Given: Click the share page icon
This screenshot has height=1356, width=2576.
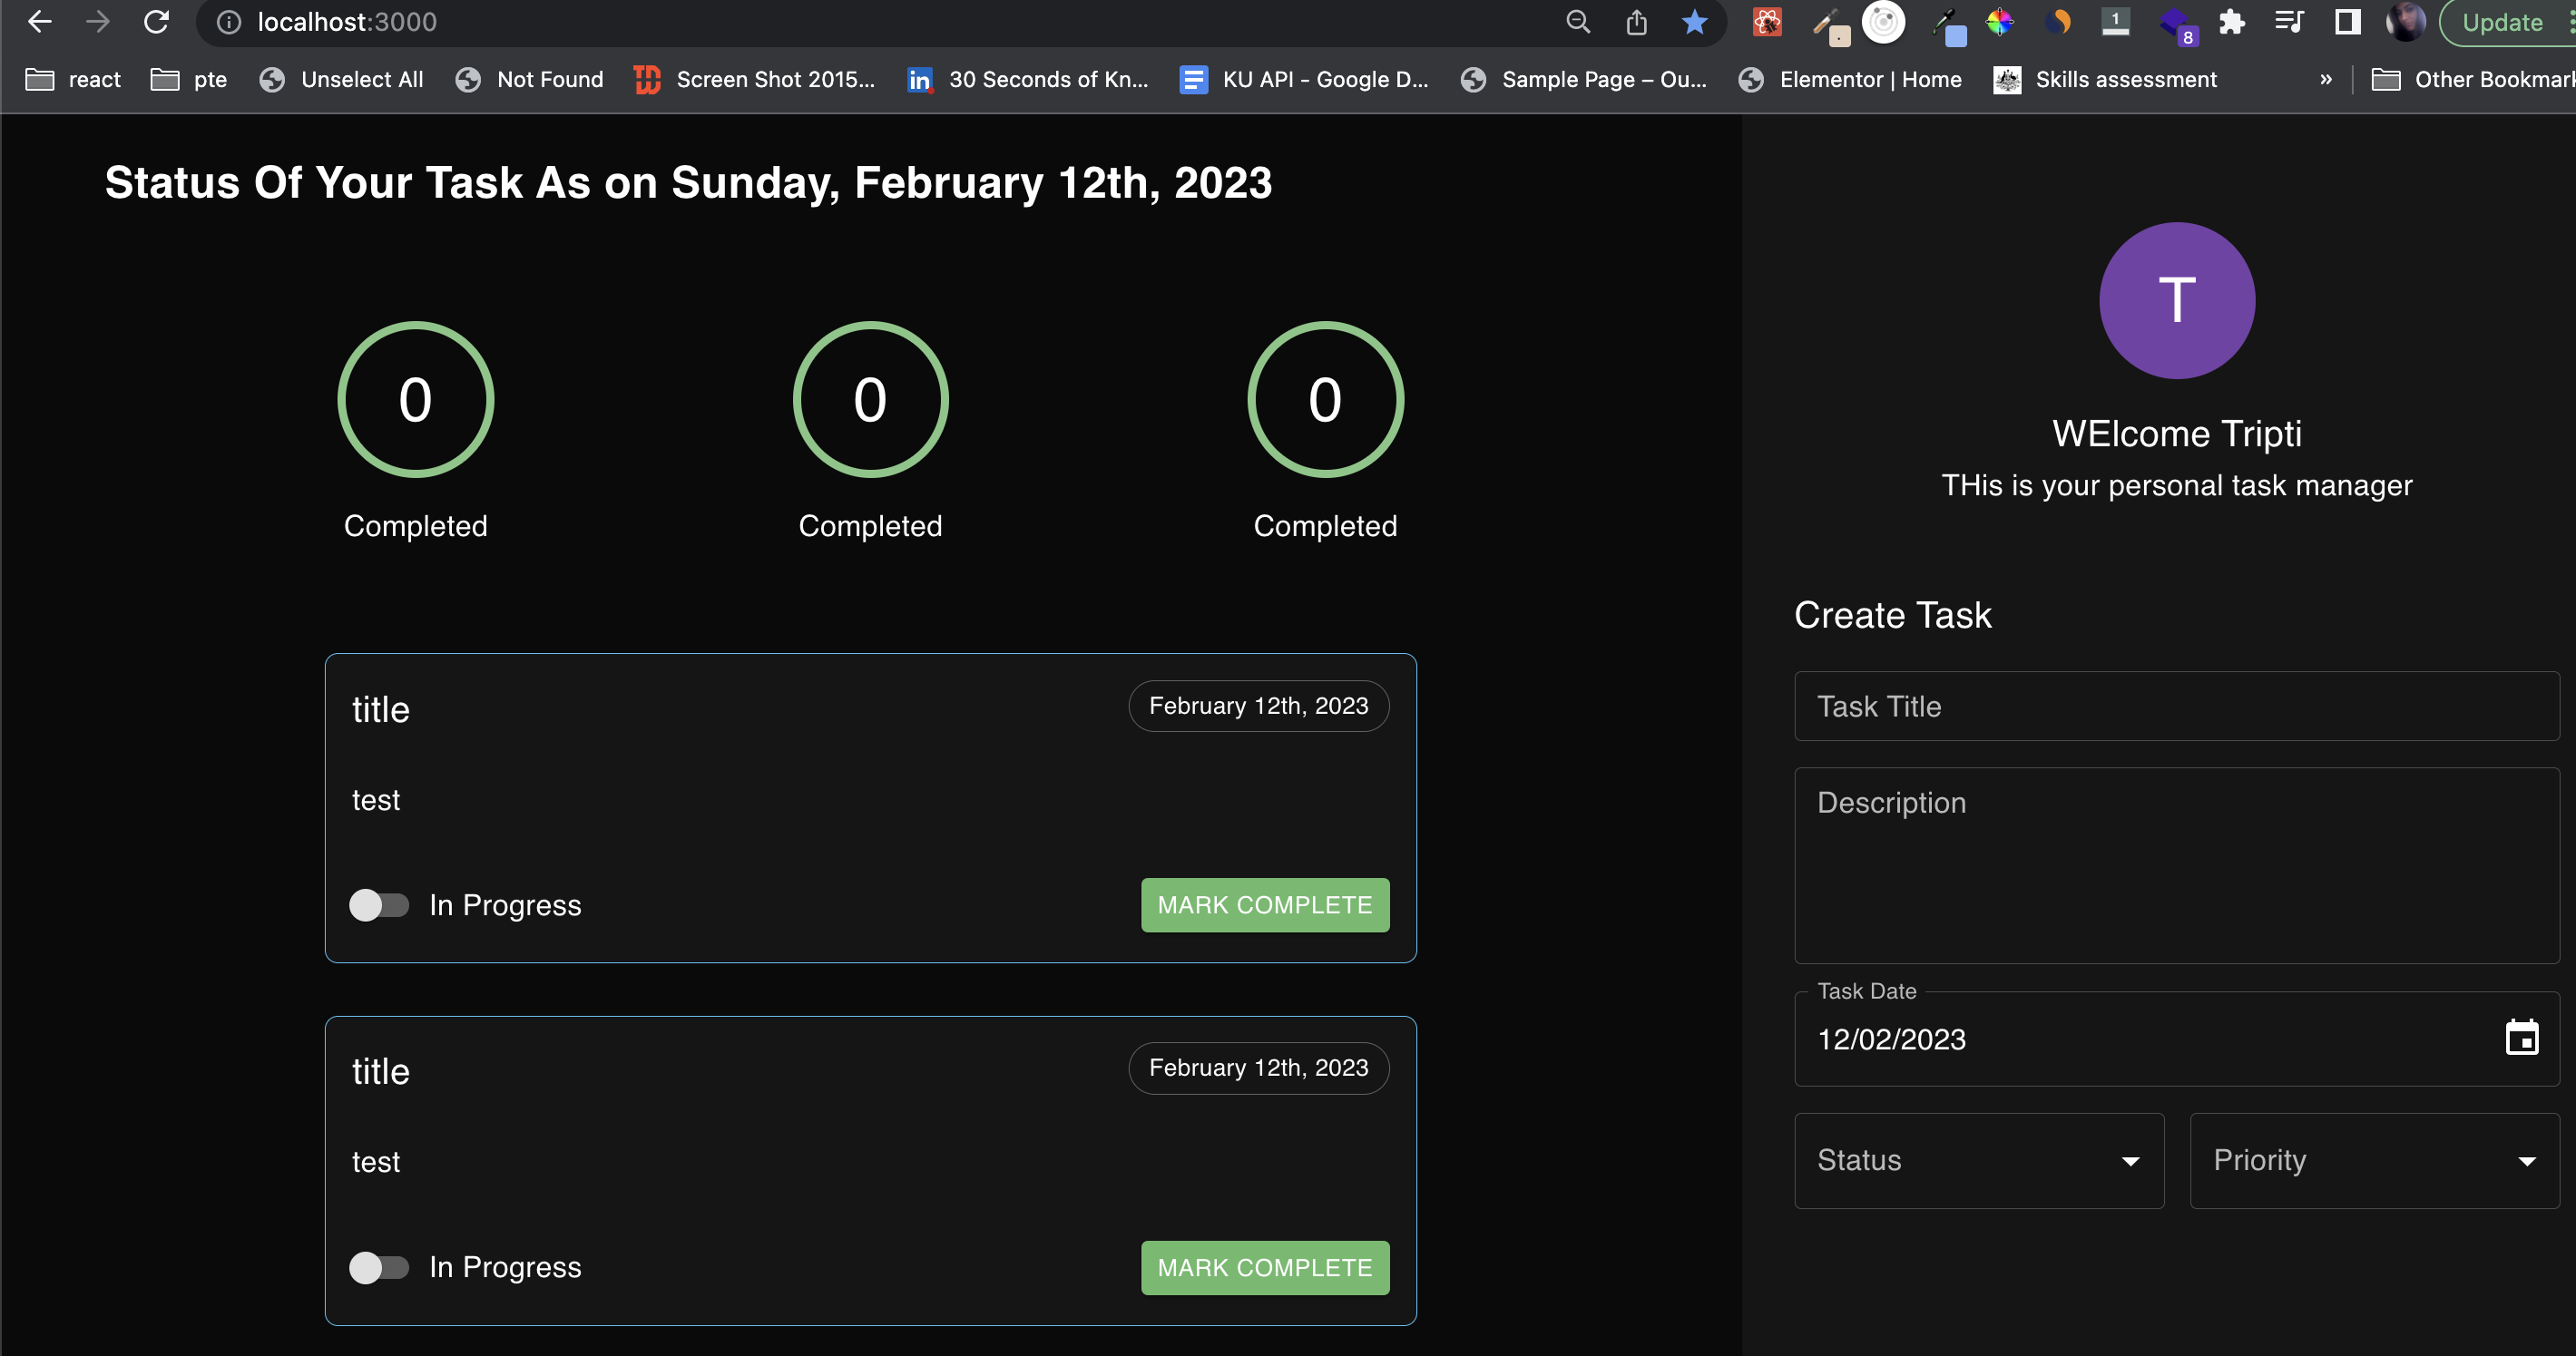Looking at the screenshot, I should (x=1636, y=22).
